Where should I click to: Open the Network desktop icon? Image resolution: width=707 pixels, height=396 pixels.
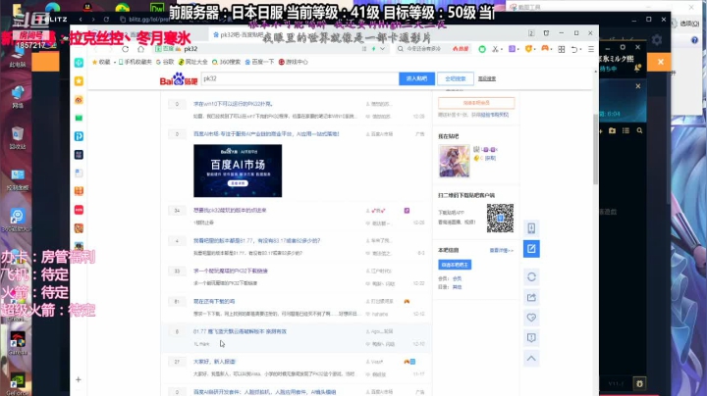click(x=18, y=96)
